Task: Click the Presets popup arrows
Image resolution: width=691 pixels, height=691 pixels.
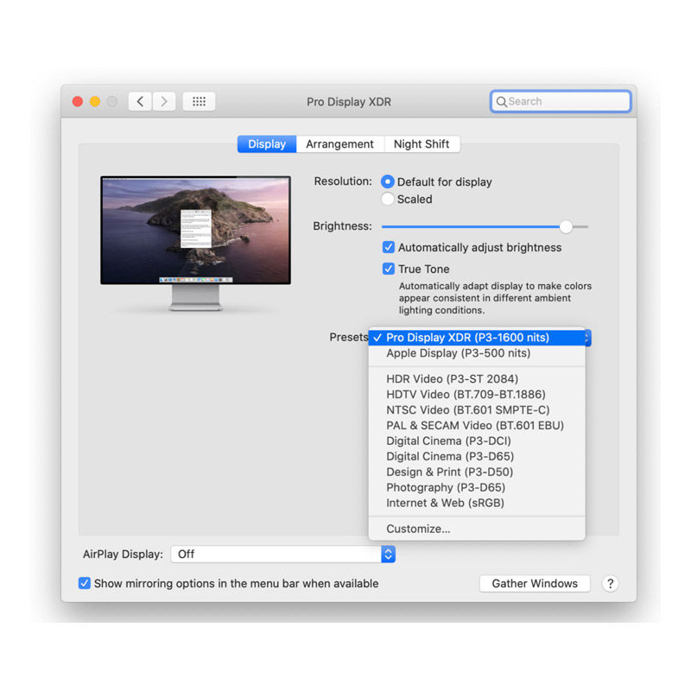Action: tap(586, 338)
